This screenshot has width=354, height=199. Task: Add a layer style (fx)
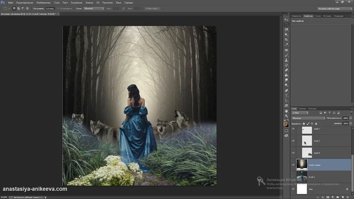click(322, 197)
